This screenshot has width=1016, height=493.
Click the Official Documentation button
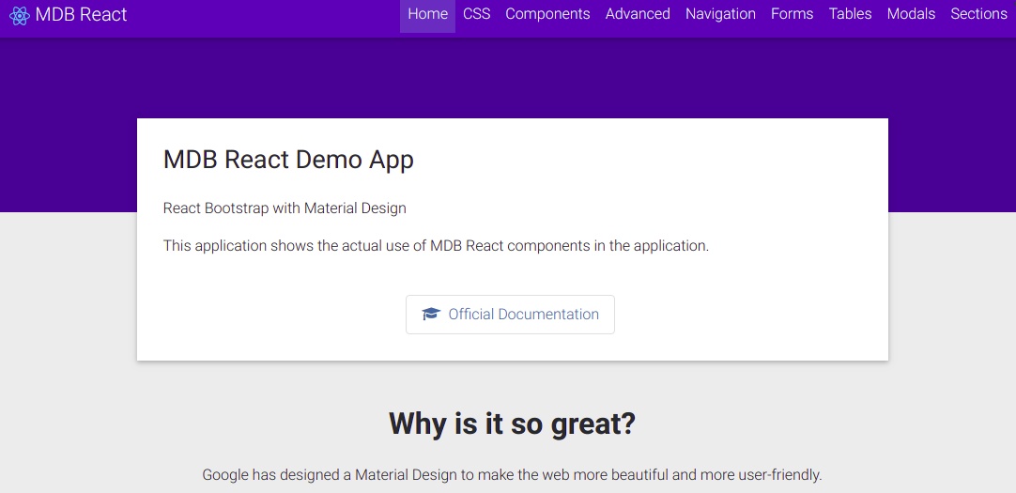(x=510, y=315)
